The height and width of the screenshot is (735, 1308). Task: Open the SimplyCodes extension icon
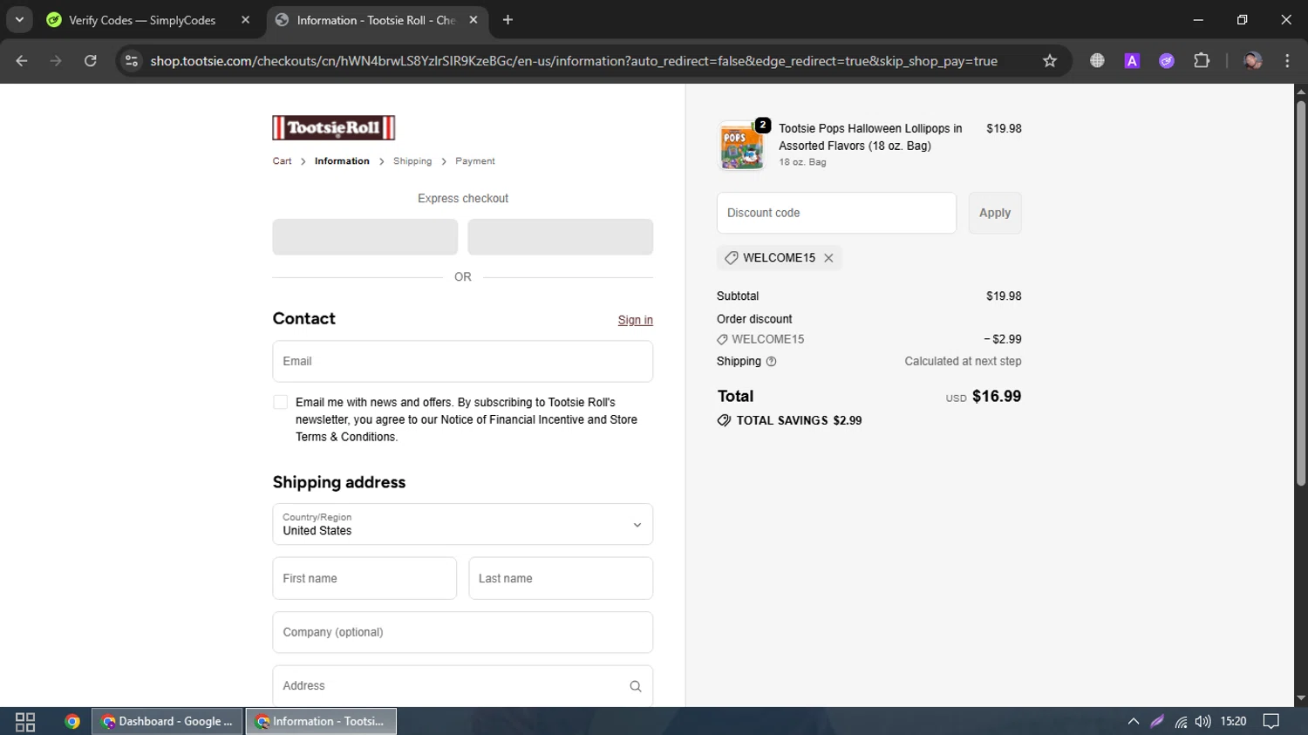tap(1167, 61)
